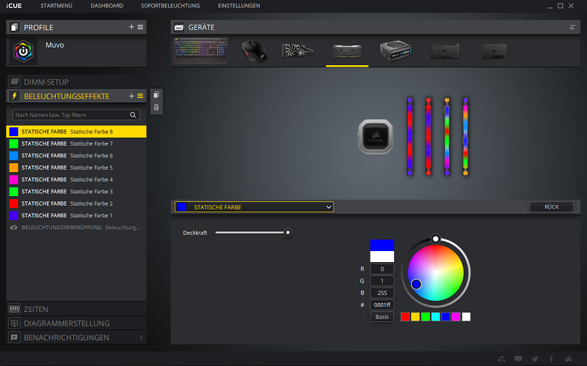Open the Corsair logo link in footer
The height and width of the screenshot is (366, 587).
[x=568, y=359]
